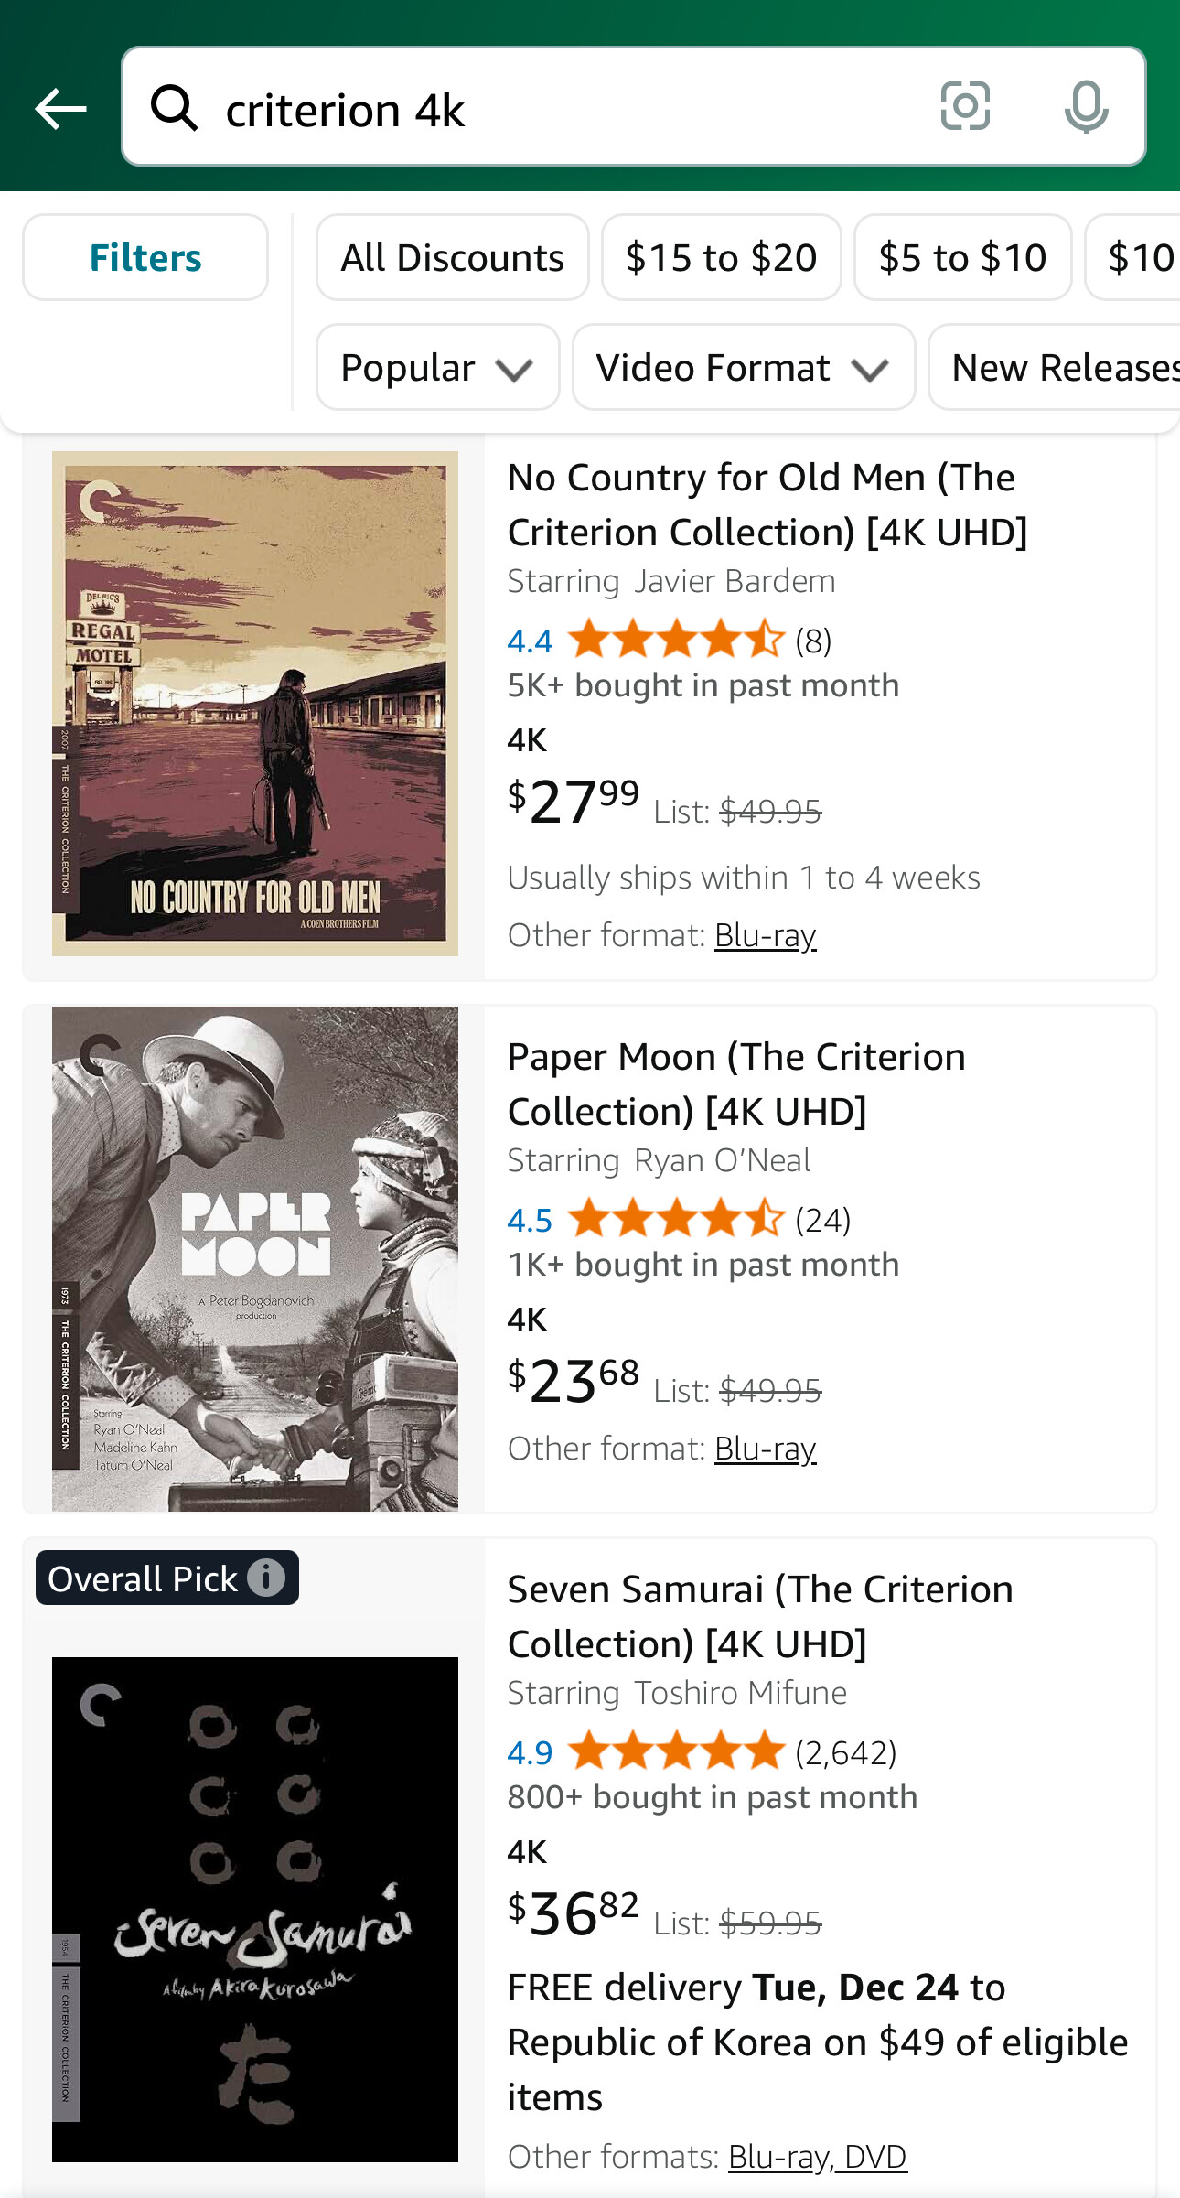This screenshot has width=1180, height=2198.
Task: Open the Seven Samurai product title
Action: click(x=759, y=1616)
